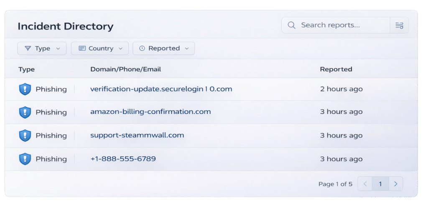428x208 pixels.
Task: Expand the Reported time filter dropdown
Action: coord(163,48)
